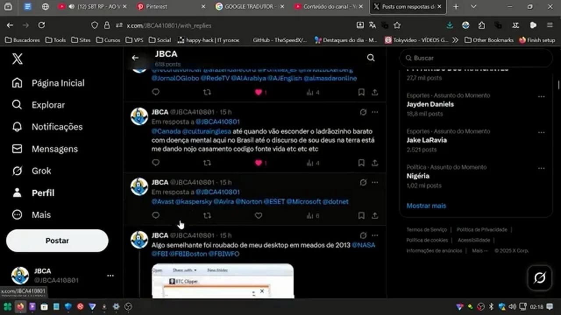Viewport: 561px width, 315px height.
Task: Like the @Avast @kaspersky post
Action: point(259,216)
